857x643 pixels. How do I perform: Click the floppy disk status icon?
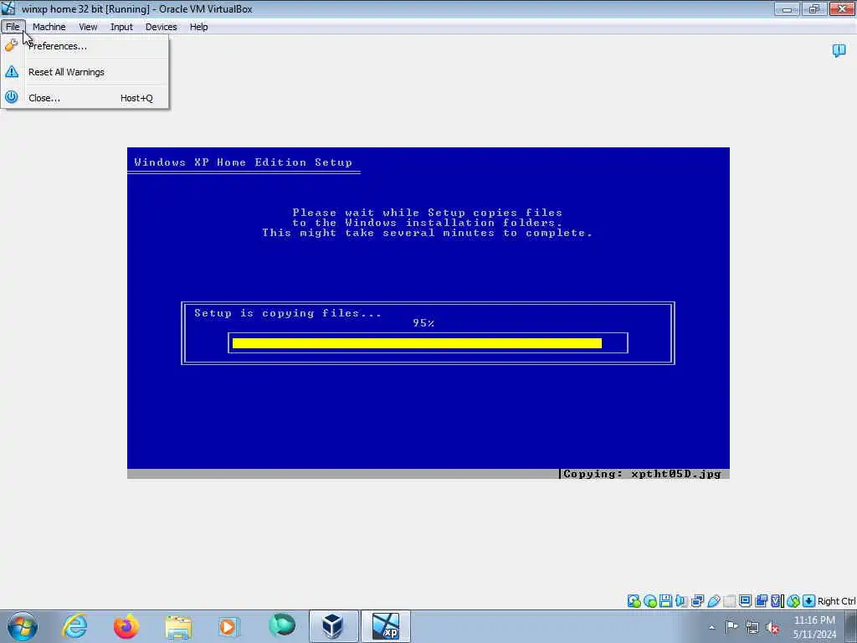tap(665, 601)
